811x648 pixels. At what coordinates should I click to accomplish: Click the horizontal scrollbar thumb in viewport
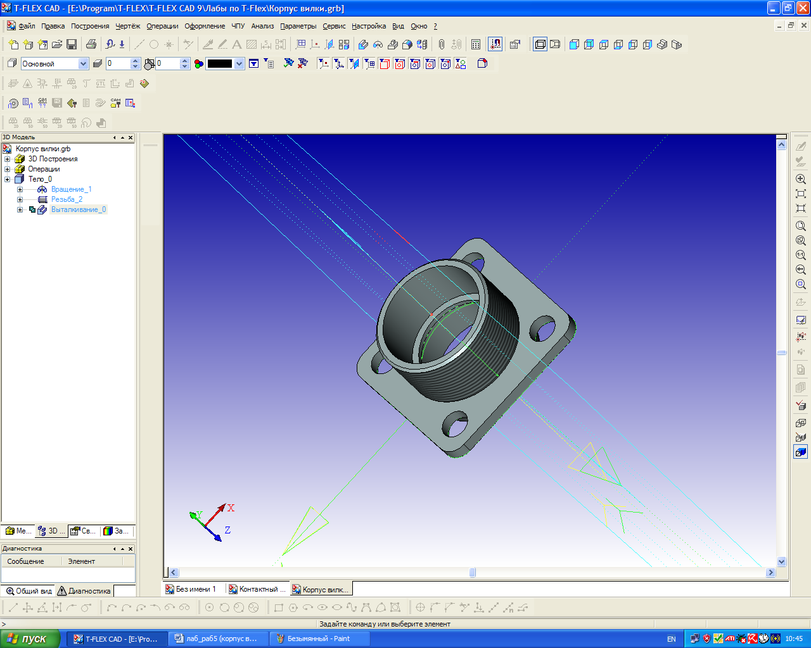click(x=473, y=572)
